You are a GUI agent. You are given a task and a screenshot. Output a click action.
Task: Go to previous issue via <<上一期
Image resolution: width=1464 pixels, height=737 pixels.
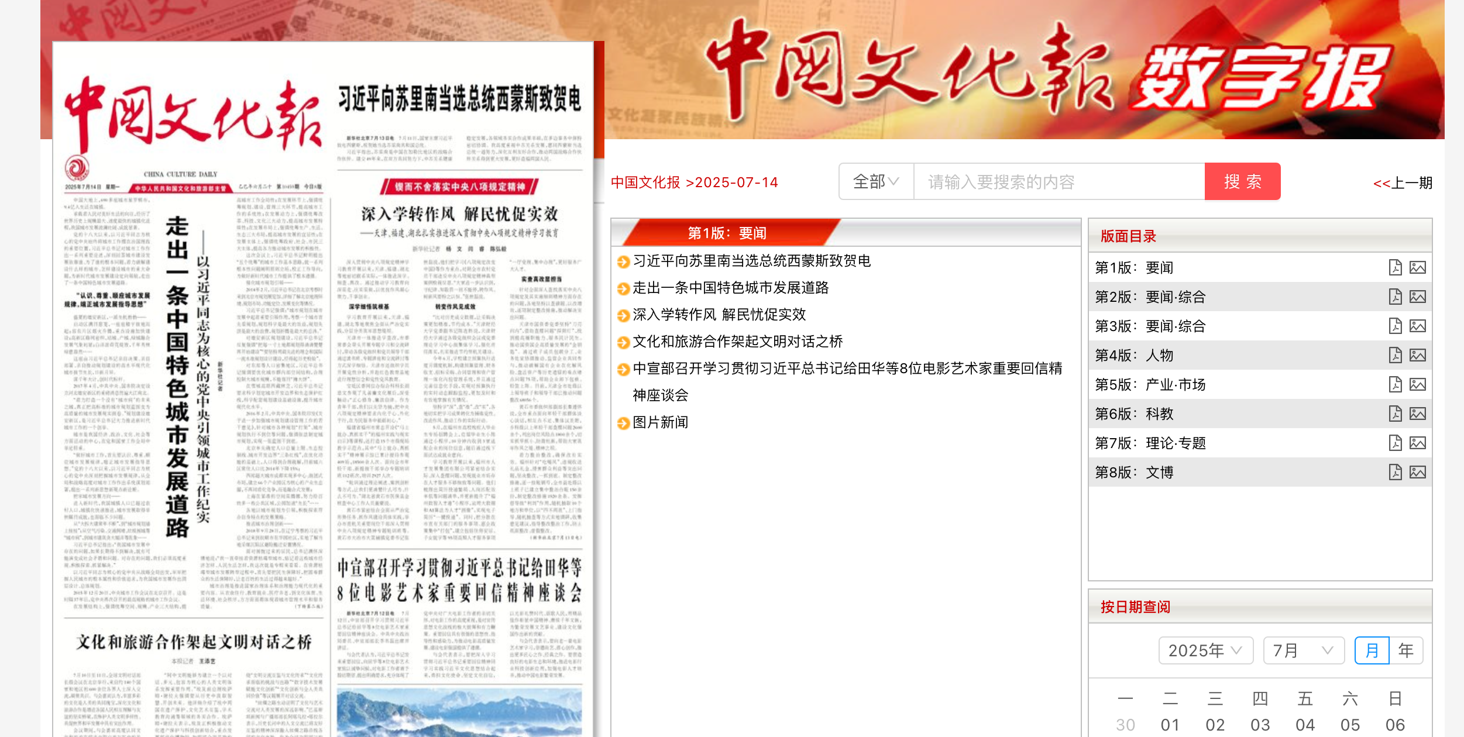point(1402,183)
